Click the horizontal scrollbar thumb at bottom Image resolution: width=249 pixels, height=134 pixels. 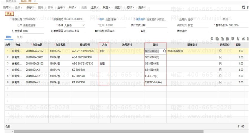[109, 131]
